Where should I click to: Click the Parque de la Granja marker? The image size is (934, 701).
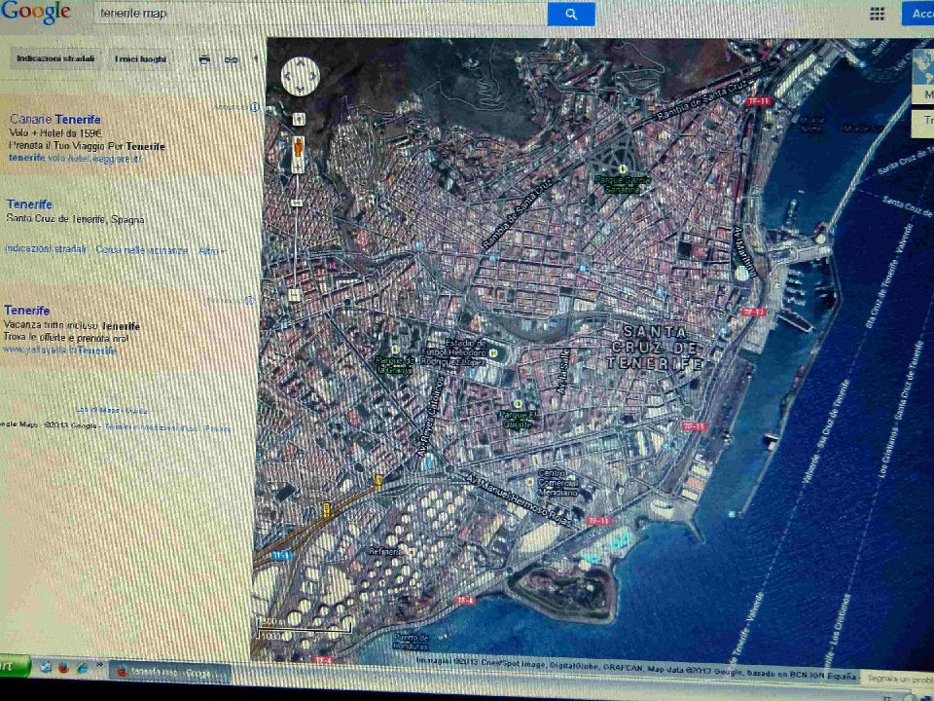[394, 350]
